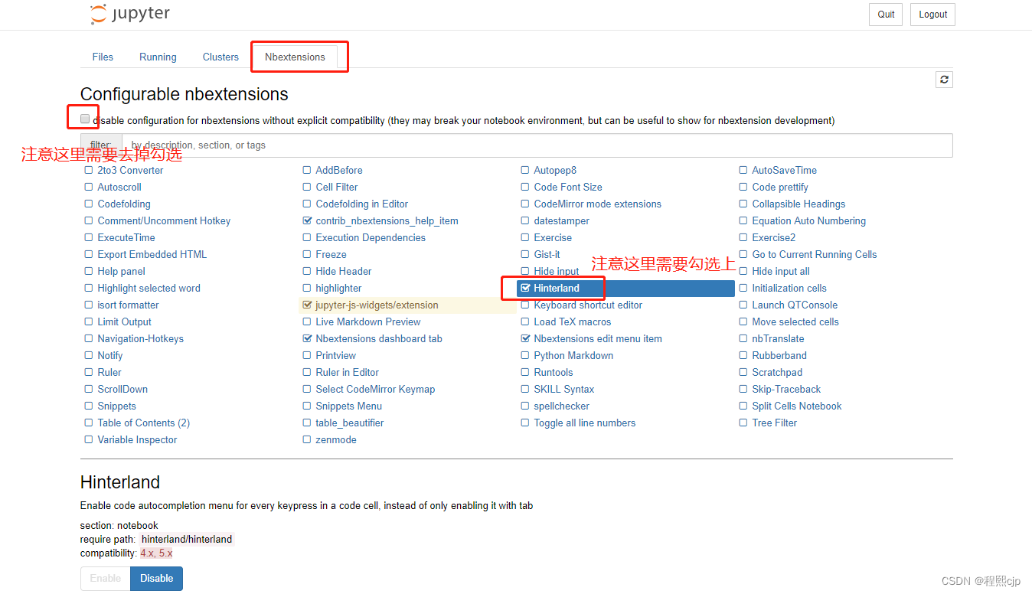Toggle disable configuration without explicit compatibility checkbox
Image resolution: width=1032 pixels, height=594 pixels.
[x=85, y=119]
